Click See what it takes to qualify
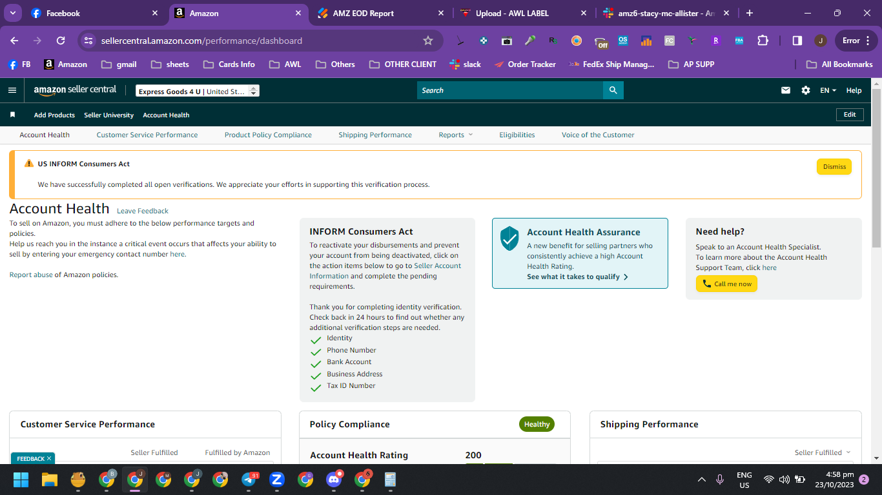 (578, 277)
